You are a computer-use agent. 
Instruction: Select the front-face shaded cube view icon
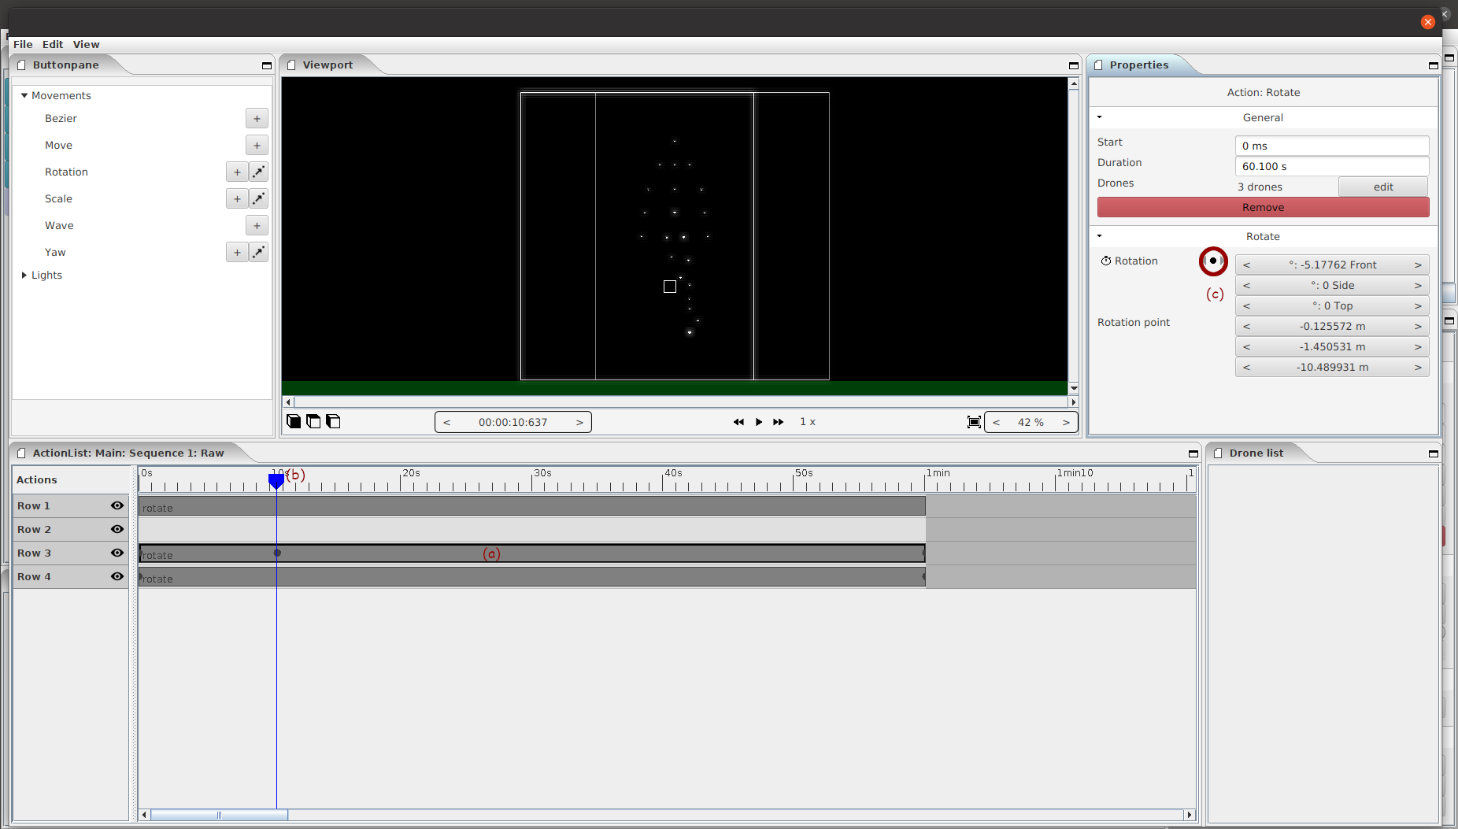tap(294, 421)
